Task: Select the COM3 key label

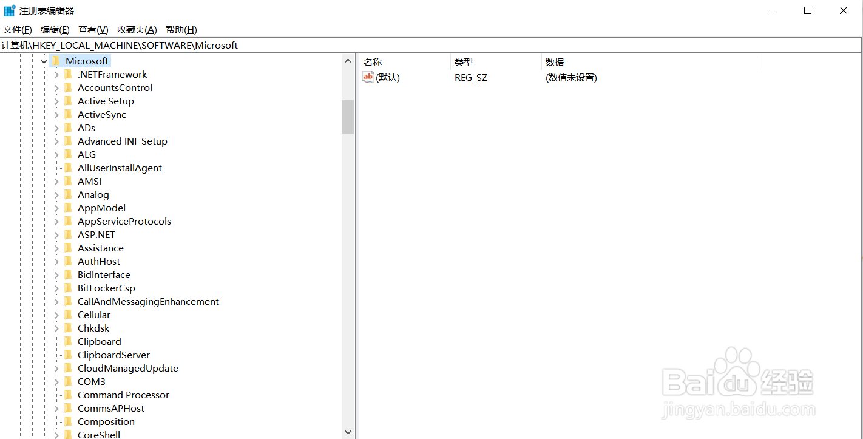Action: click(x=91, y=381)
